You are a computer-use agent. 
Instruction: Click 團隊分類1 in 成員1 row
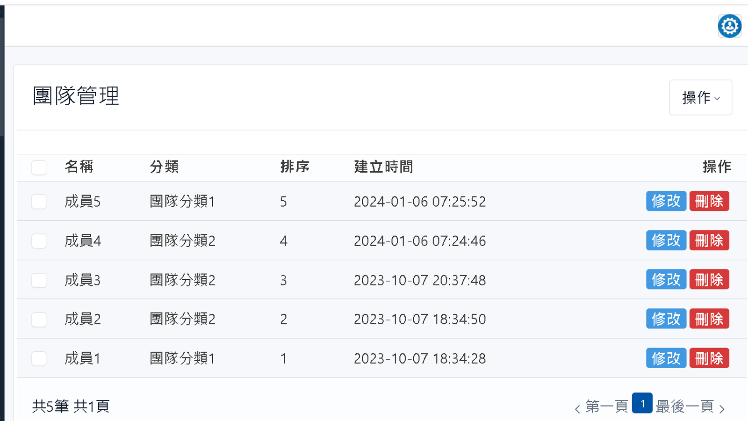182,358
